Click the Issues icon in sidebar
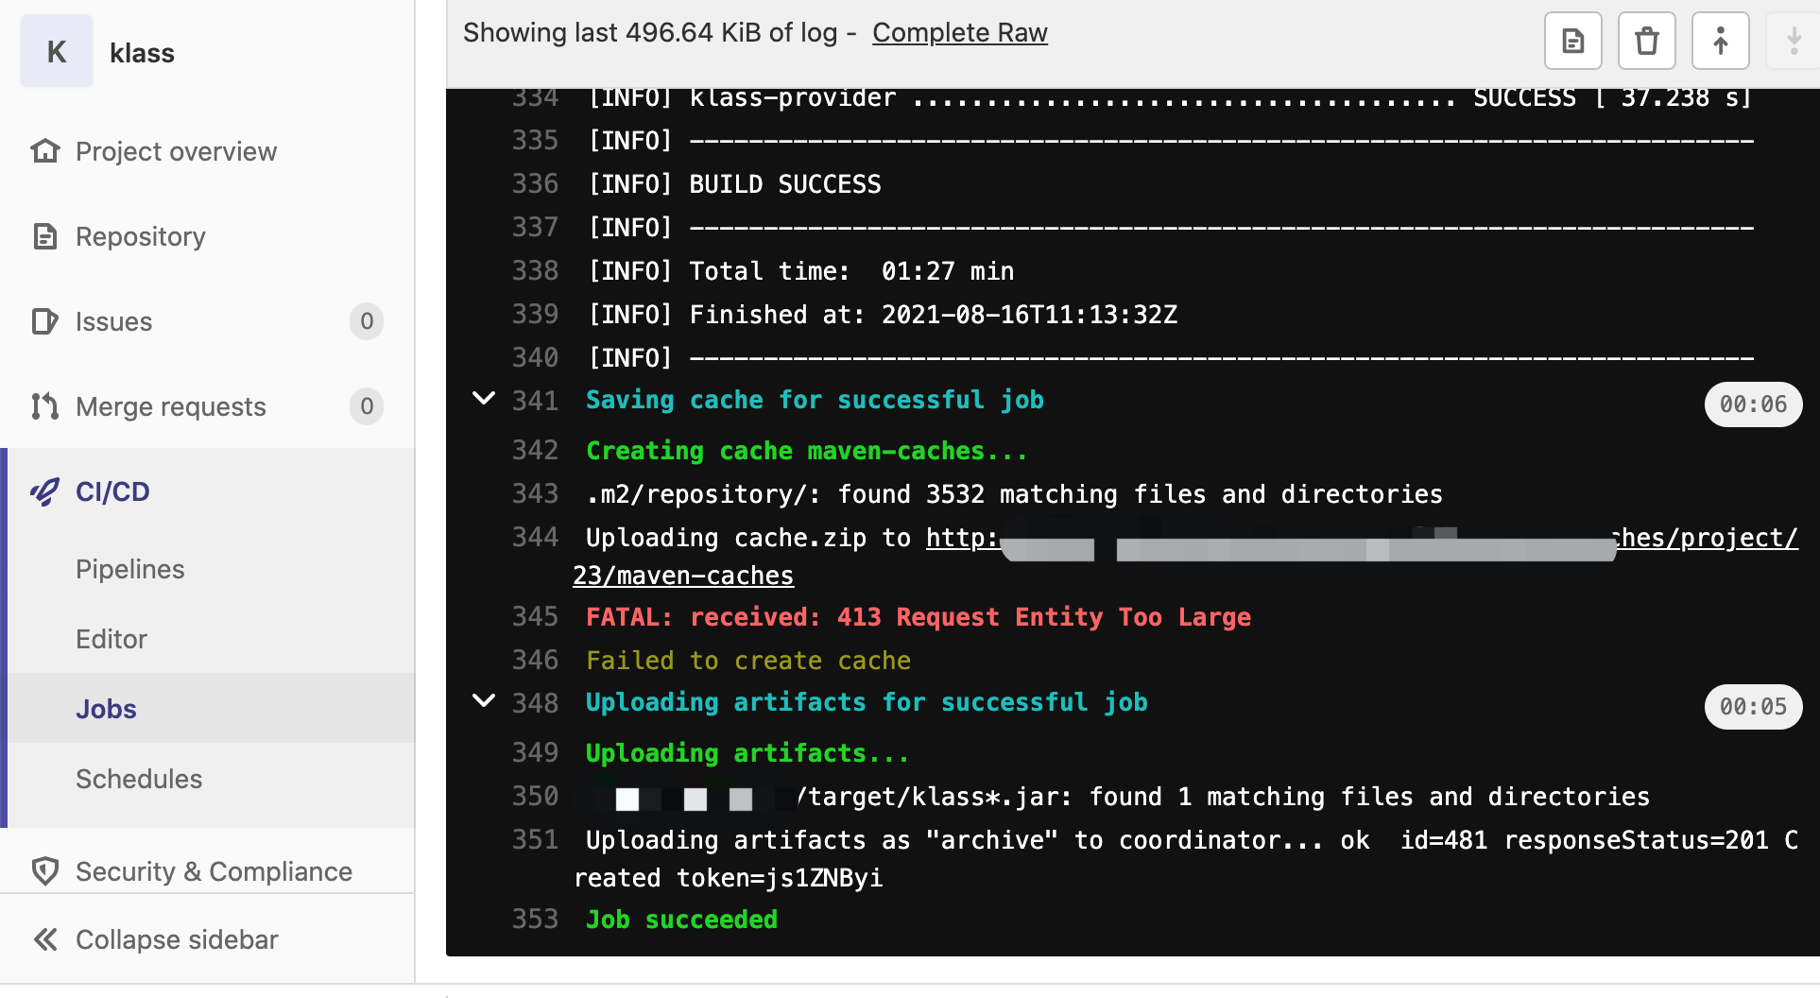 pos(44,321)
